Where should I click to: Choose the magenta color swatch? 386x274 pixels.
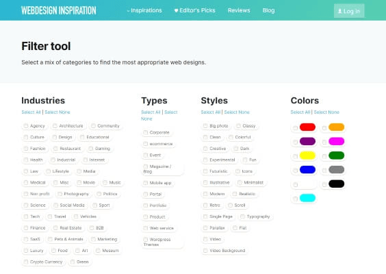337,141
